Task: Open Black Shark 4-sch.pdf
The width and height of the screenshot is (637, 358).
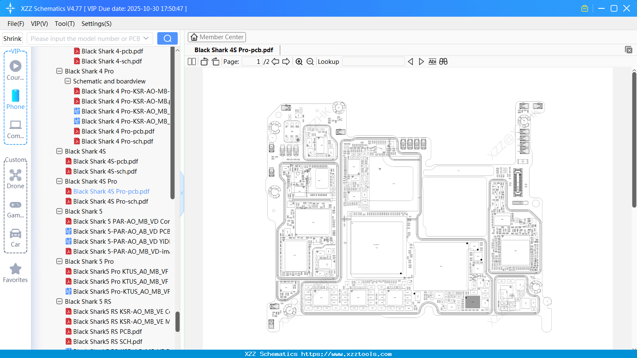Action: tap(112, 61)
